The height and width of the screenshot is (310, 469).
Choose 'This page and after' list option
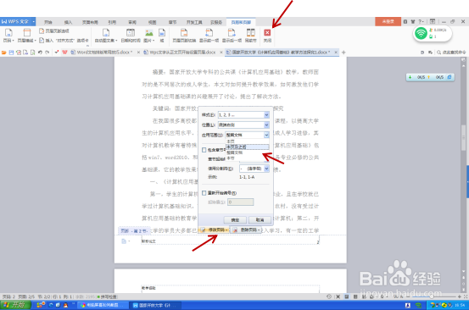click(x=248, y=147)
